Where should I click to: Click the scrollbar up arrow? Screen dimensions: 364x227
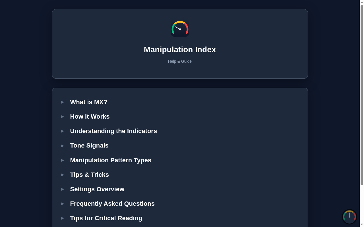point(362,2)
